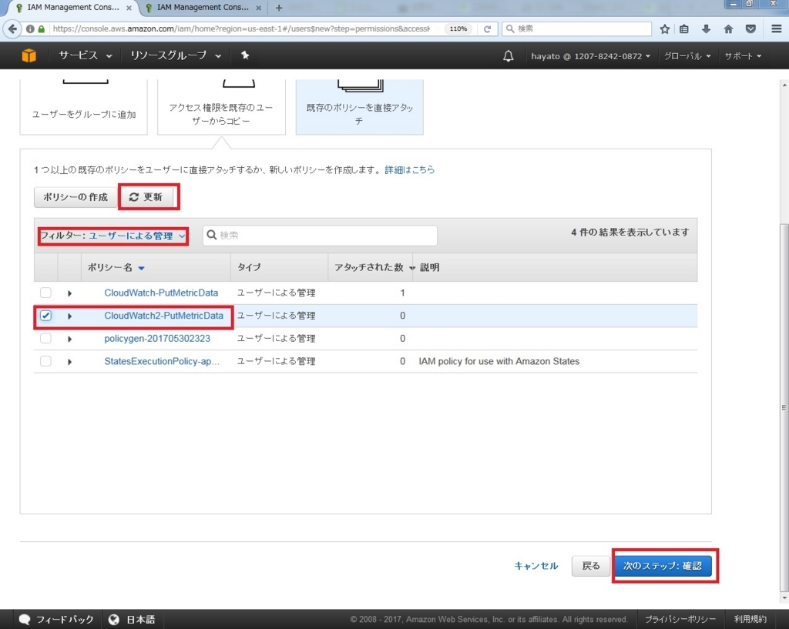Select アクセス権限を既存のユーザーからコピー card
The width and height of the screenshot is (789, 629).
click(x=221, y=107)
